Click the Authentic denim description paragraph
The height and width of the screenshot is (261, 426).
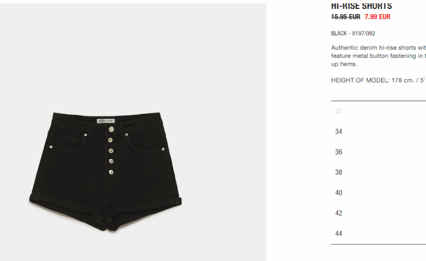click(x=378, y=56)
